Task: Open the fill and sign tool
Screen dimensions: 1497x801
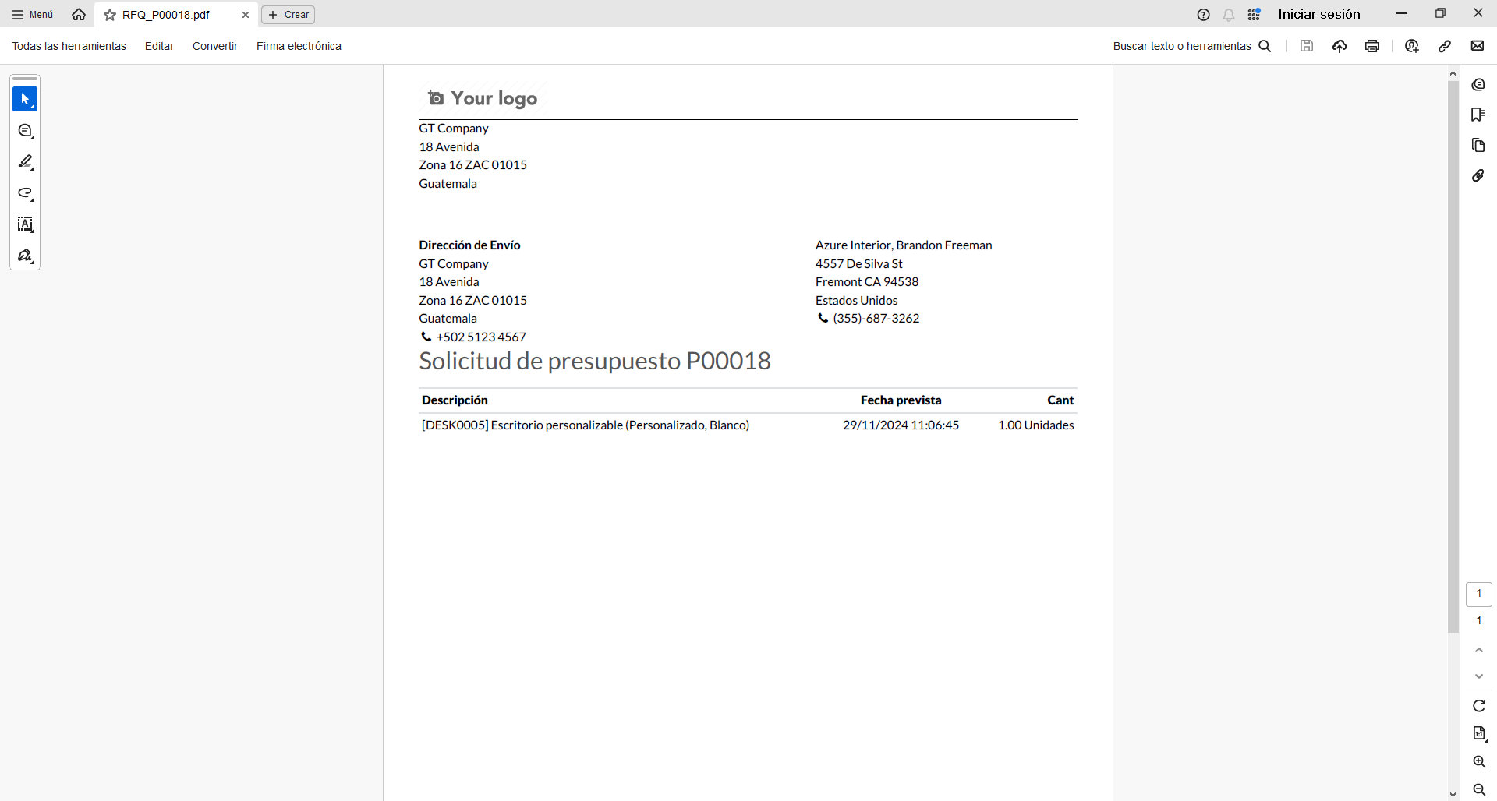Action: (25, 256)
